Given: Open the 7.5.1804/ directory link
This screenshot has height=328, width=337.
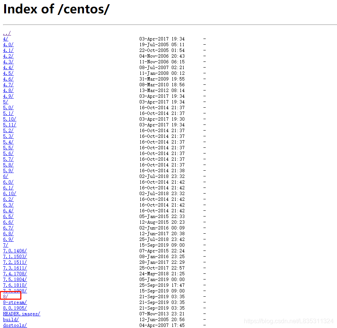Looking at the screenshot, I should [x=15, y=280].
